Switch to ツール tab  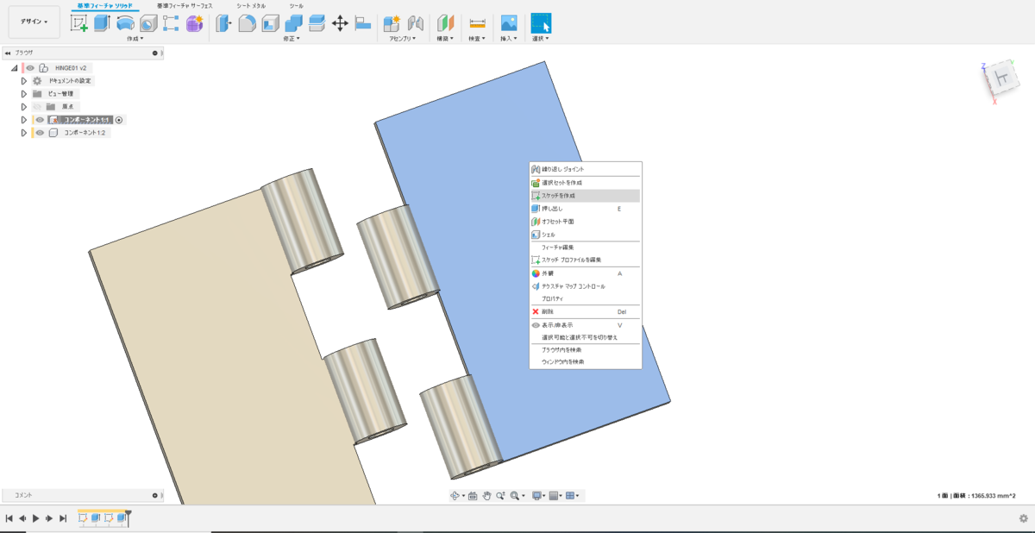point(296,6)
